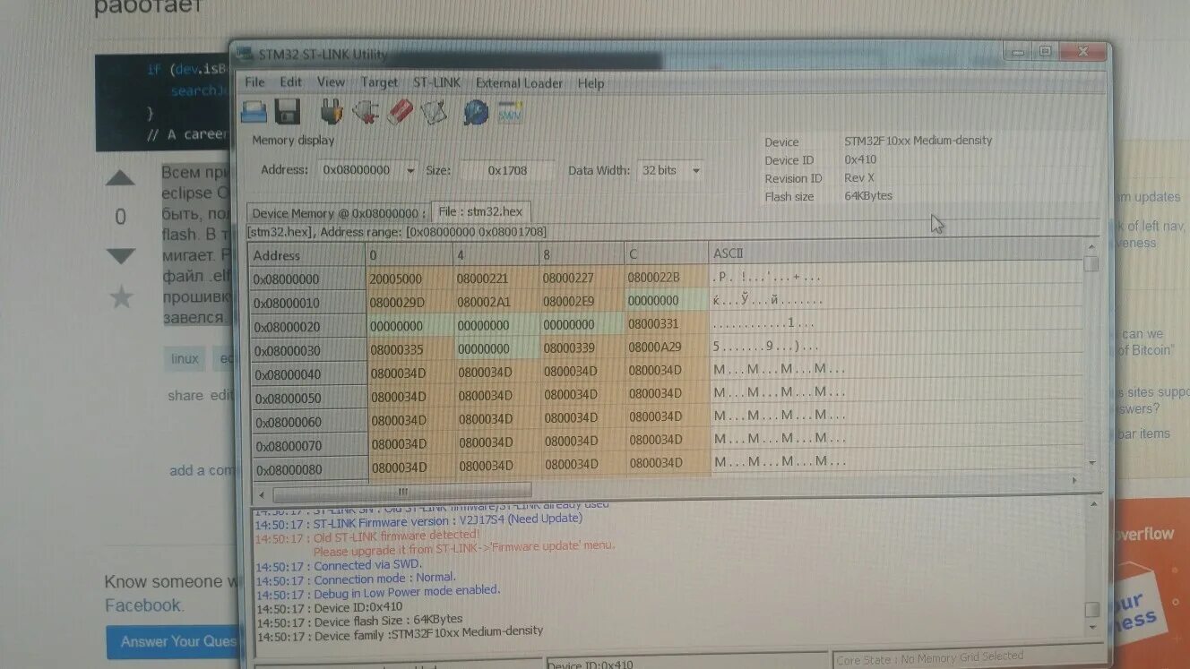
Task: Click the Size field 0x1708
Action: pyautogui.click(x=507, y=169)
